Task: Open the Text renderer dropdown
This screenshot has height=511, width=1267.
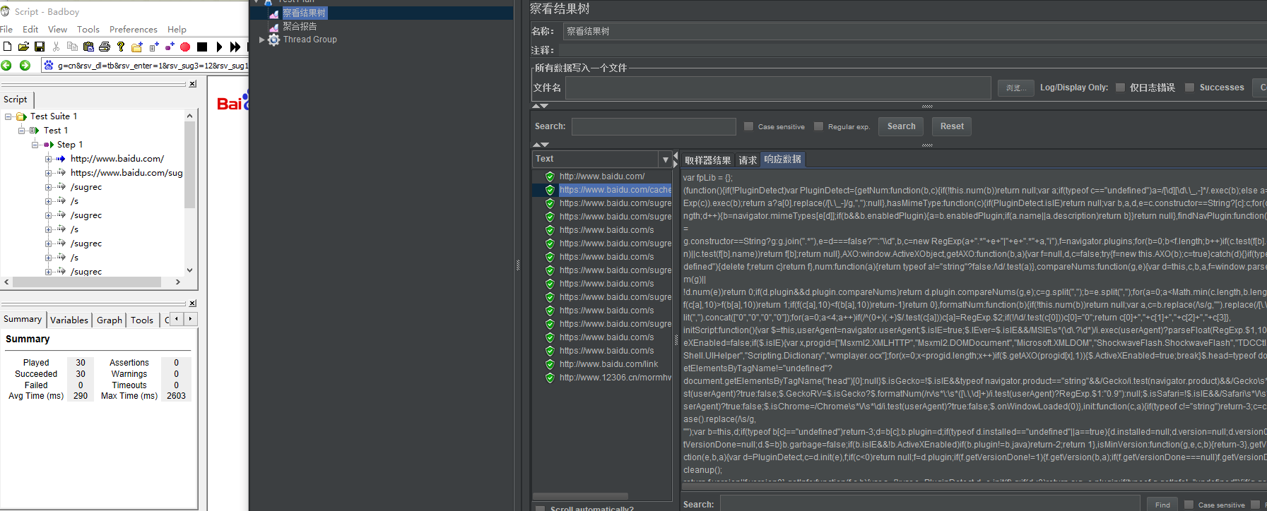Action: [665, 159]
